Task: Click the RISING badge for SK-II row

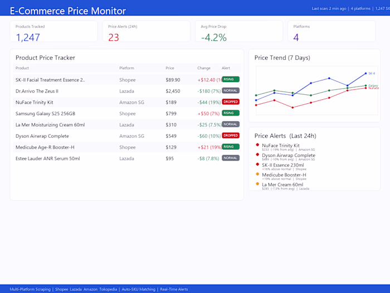Action: click(x=231, y=79)
